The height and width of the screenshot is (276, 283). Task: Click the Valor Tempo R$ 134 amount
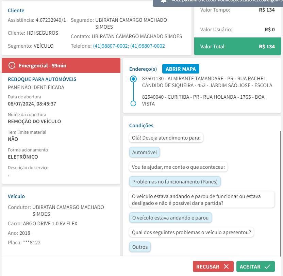pos(267,10)
